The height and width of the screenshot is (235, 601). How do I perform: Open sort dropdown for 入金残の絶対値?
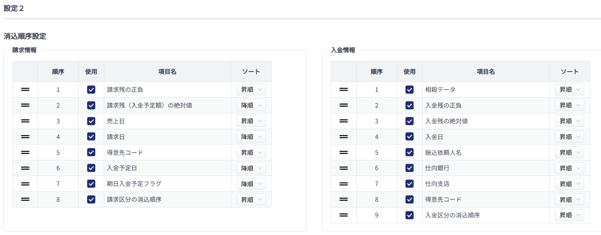tap(569, 121)
